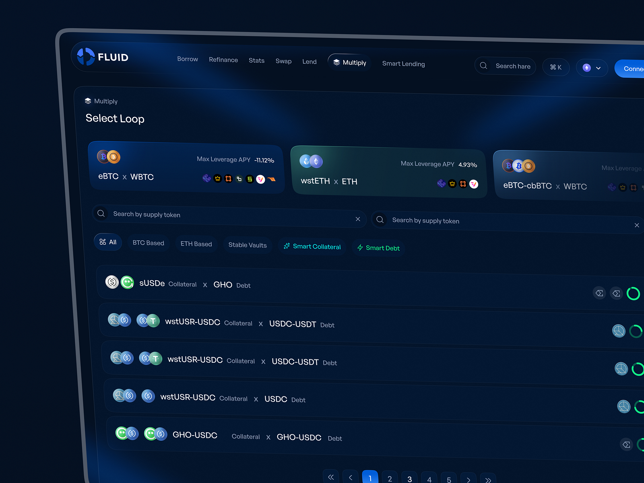Click the pie-chart reward icon on wstUSR-USDC row
The image size is (644, 483).
[x=619, y=331]
